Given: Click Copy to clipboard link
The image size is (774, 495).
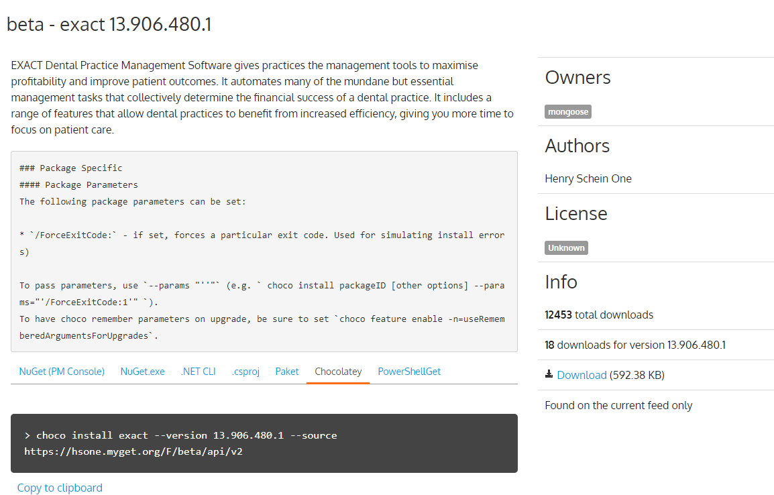Looking at the screenshot, I should click(60, 488).
